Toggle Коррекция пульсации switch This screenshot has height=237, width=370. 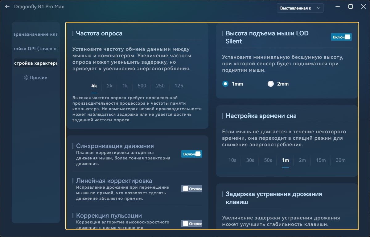coord(192,223)
